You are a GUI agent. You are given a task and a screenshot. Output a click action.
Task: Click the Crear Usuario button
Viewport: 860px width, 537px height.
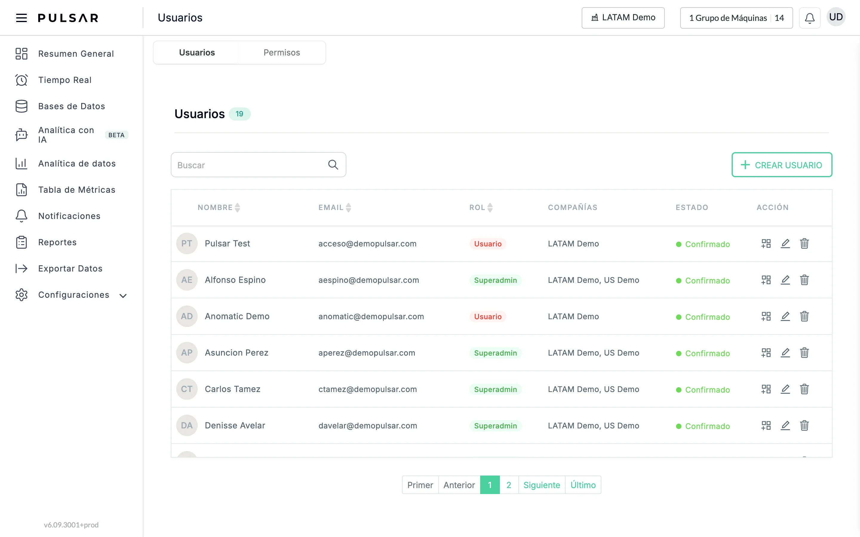coord(782,165)
